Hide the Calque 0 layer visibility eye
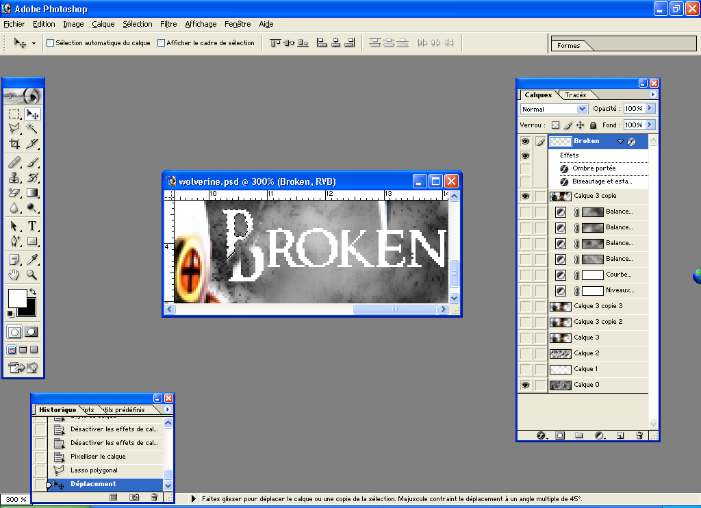Image resolution: width=701 pixels, height=508 pixels. coord(525,385)
